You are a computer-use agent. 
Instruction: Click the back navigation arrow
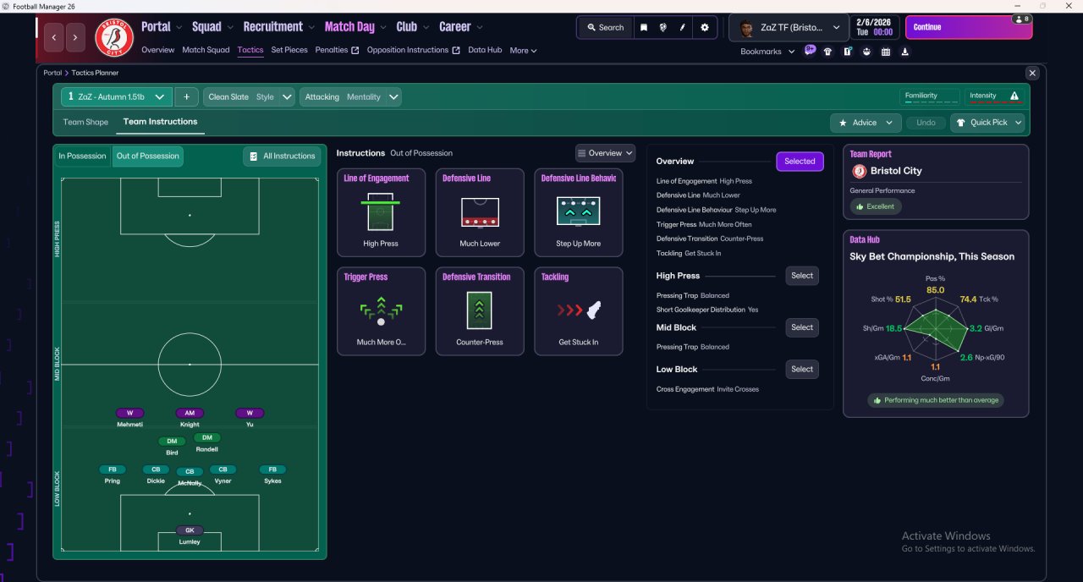[x=55, y=37]
